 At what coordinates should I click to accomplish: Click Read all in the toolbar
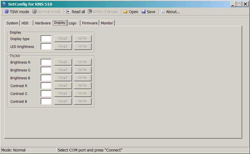[x=75, y=12]
